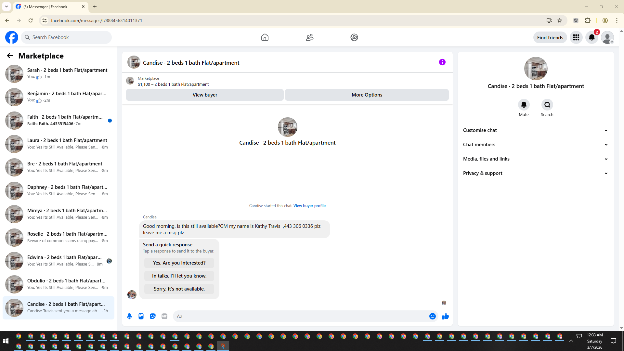
Task: Open the Facebook menu grid icon
Action: pyautogui.click(x=576, y=37)
